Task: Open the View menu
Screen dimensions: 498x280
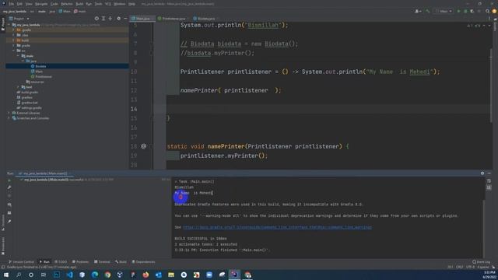Action: tap(29, 4)
